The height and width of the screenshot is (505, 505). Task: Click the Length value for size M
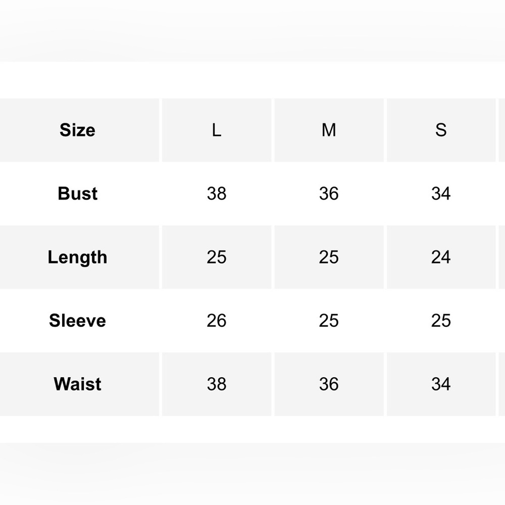click(x=329, y=258)
